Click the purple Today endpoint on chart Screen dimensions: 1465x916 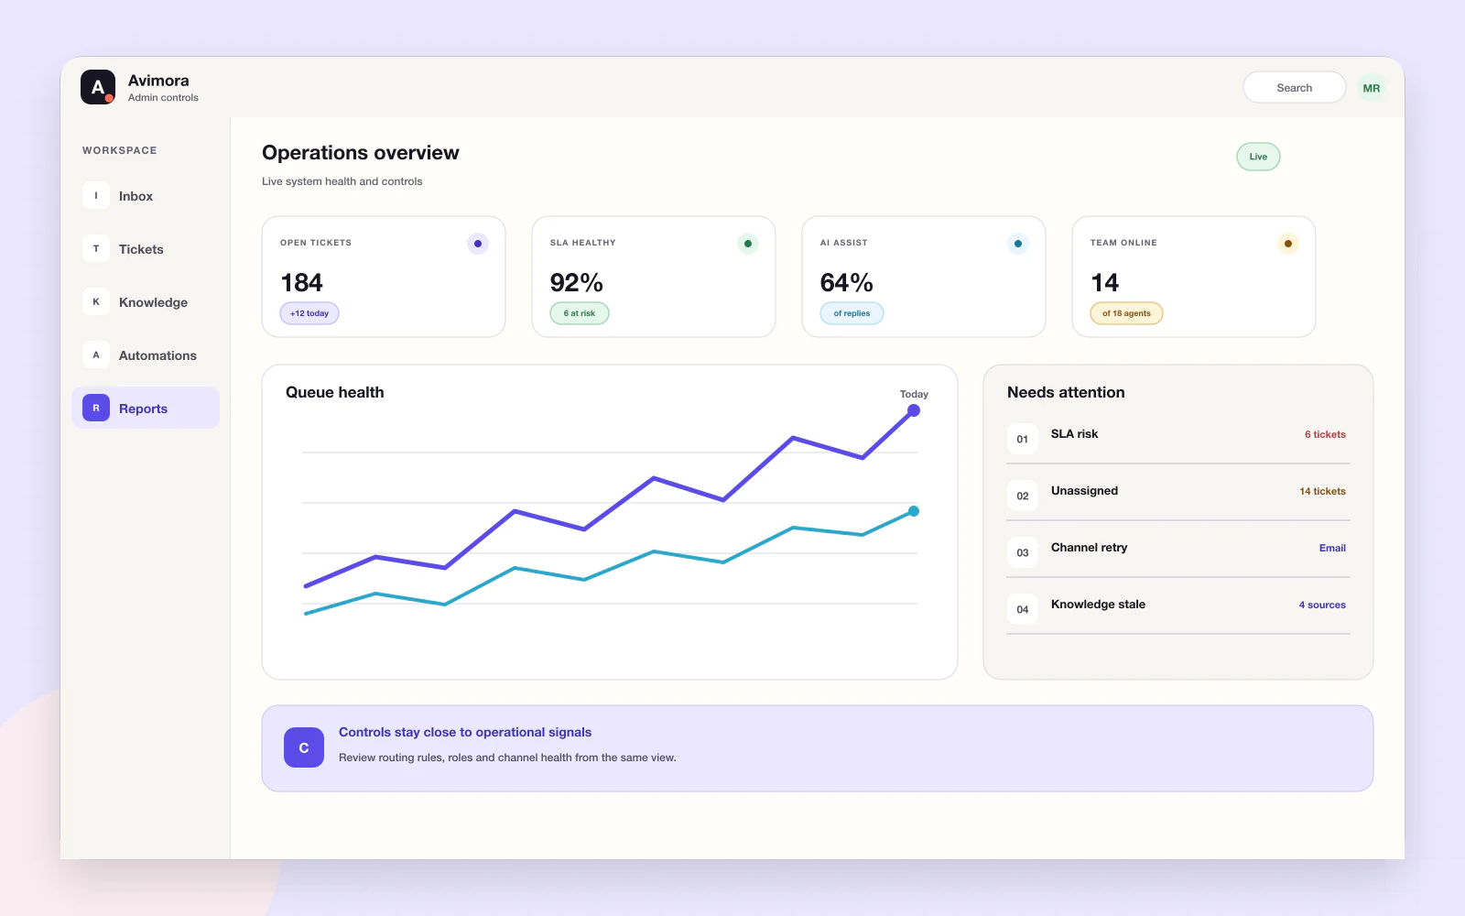914,410
